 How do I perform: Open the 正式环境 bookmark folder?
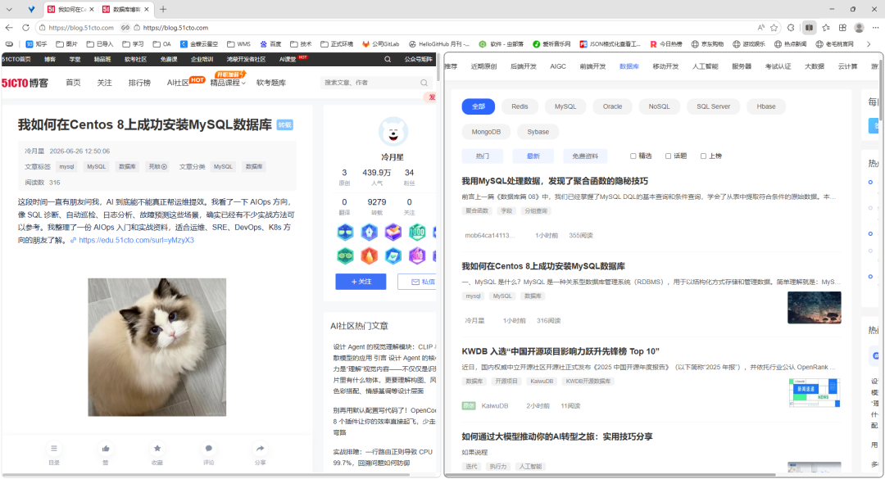point(337,44)
